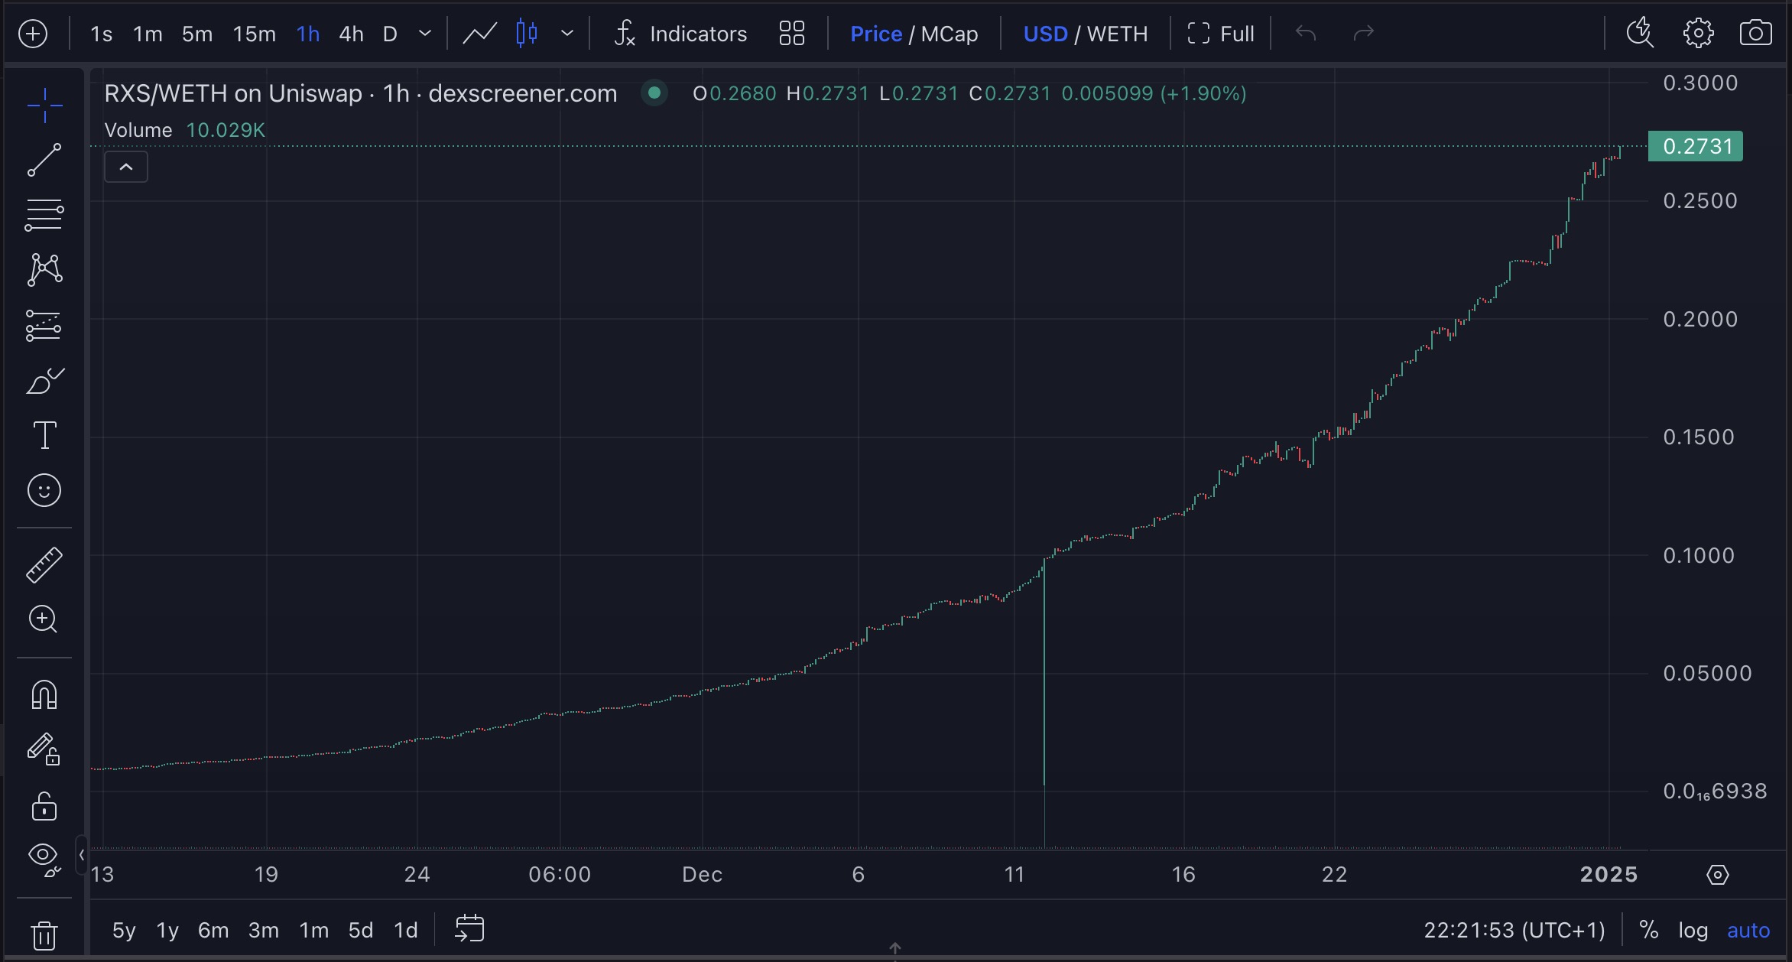Toggle lock all drawings padlock

[x=44, y=806]
